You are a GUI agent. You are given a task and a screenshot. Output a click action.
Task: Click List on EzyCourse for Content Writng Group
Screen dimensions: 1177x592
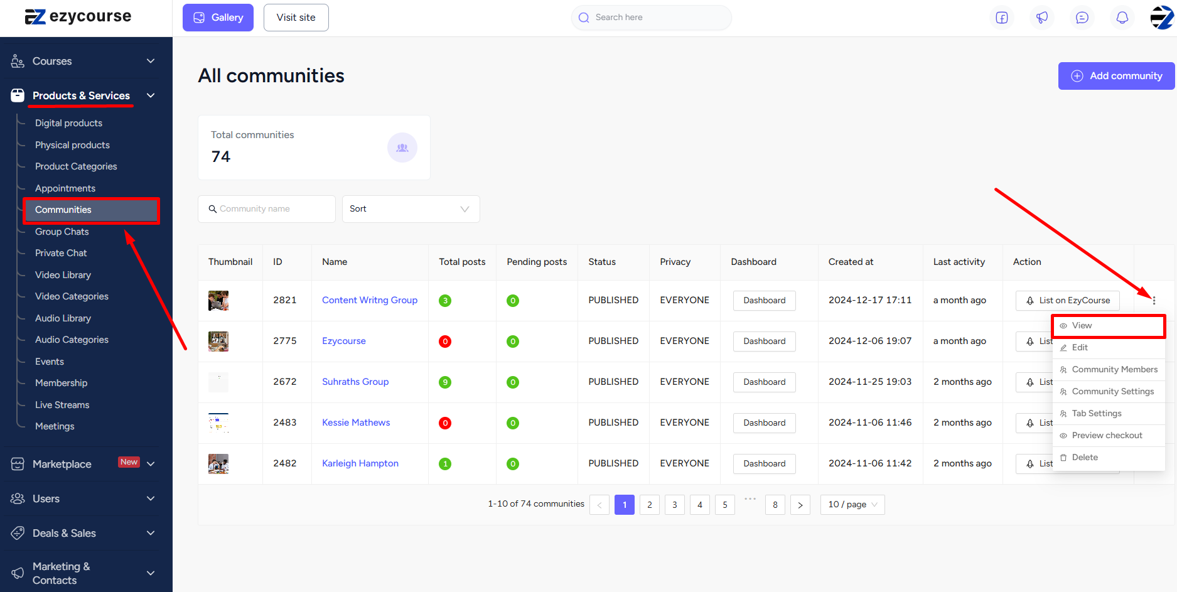[1068, 301]
